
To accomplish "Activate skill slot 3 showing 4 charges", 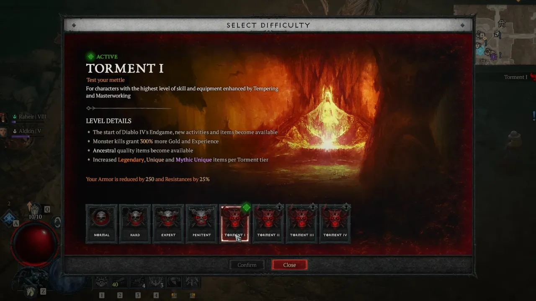I will [x=138, y=282].
